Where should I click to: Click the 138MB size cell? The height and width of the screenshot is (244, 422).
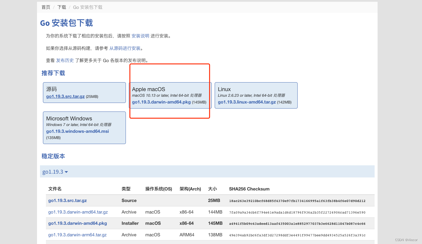pos(215,235)
